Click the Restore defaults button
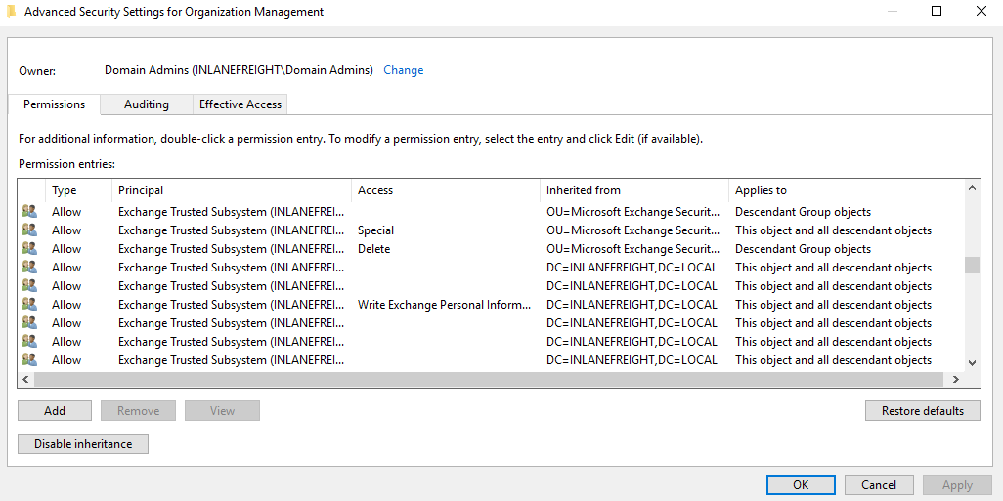The image size is (1003, 501). click(922, 411)
